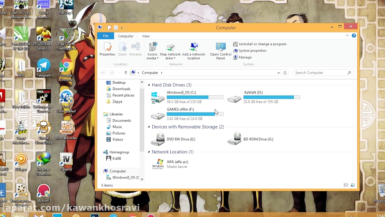This screenshot has height=217, width=385.
Task: Select the GAMES offlin (F:) drive
Action: [187, 114]
